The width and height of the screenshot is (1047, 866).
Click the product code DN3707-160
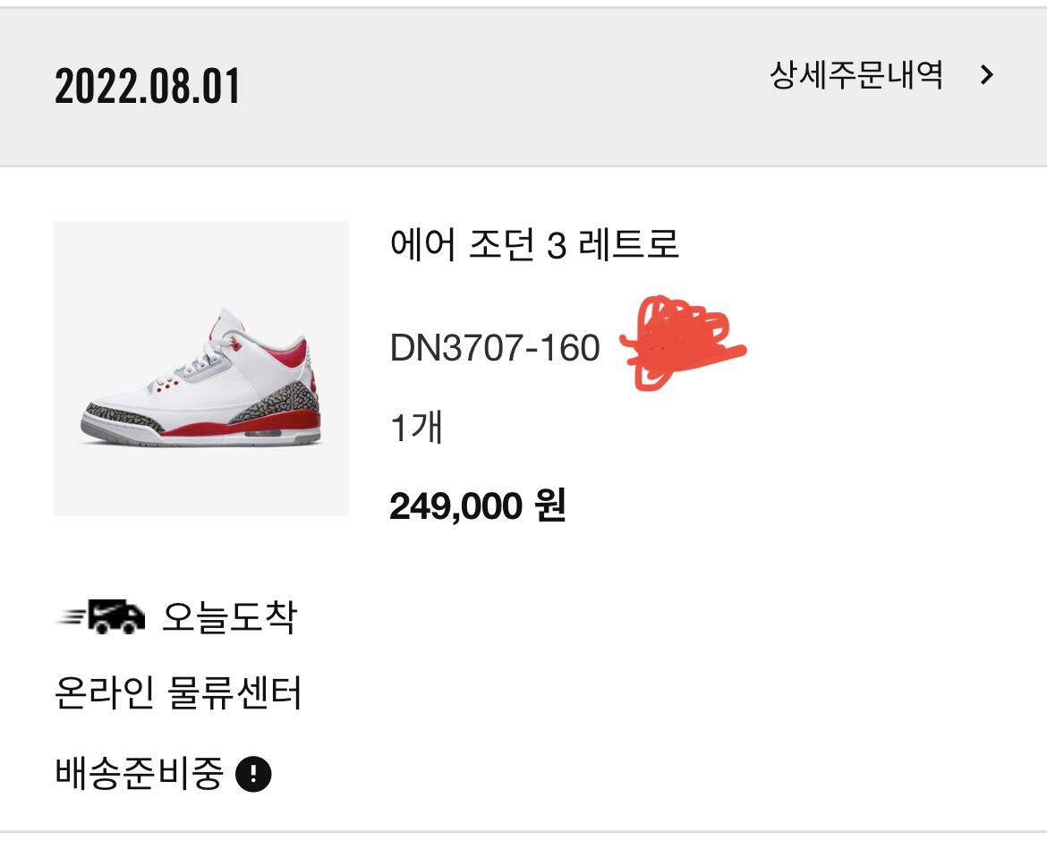click(495, 348)
